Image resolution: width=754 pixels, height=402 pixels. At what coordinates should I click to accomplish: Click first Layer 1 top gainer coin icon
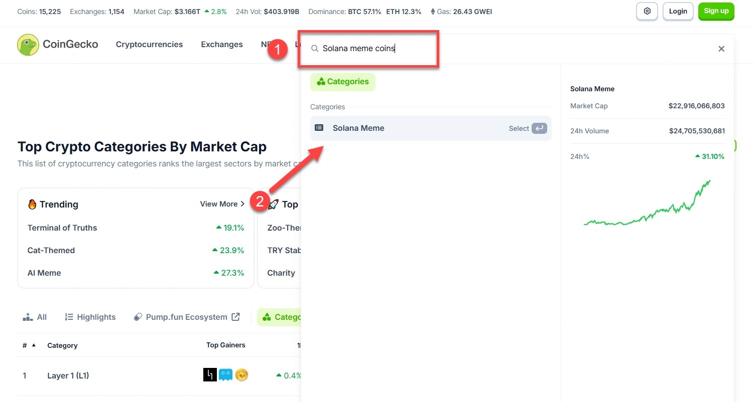click(x=210, y=375)
